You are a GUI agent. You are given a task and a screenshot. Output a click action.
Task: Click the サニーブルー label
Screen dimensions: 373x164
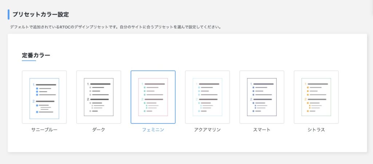(44, 130)
